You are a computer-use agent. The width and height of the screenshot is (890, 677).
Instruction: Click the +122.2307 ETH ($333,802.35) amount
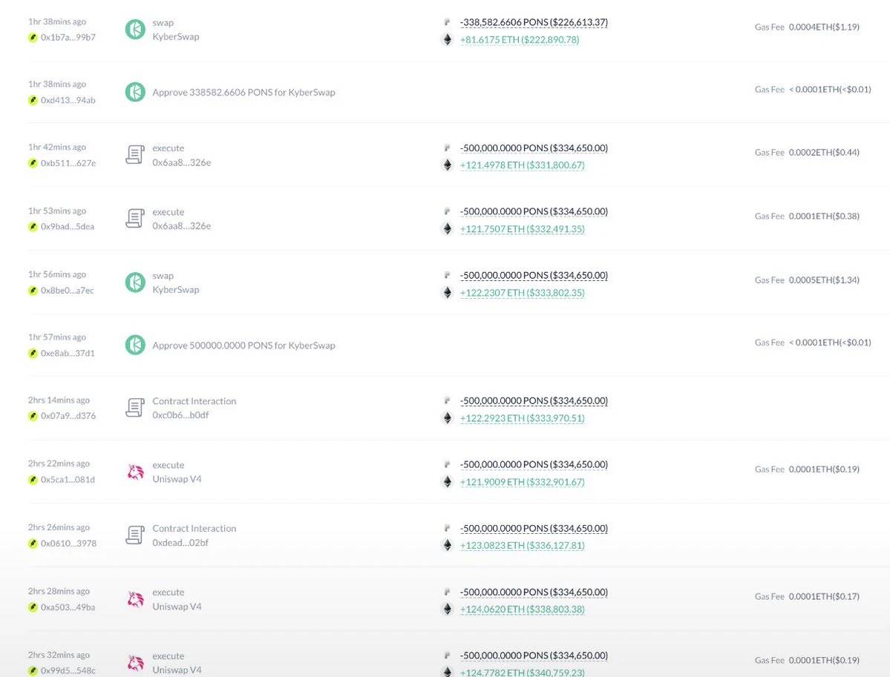click(522, 293)
